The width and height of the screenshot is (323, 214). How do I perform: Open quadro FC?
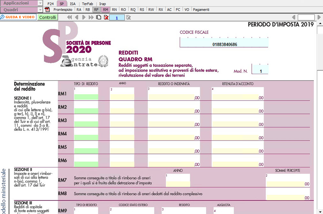click(178, 10)
